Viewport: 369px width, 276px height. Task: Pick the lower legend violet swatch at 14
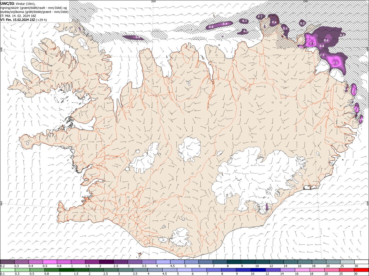coord(287,270)
